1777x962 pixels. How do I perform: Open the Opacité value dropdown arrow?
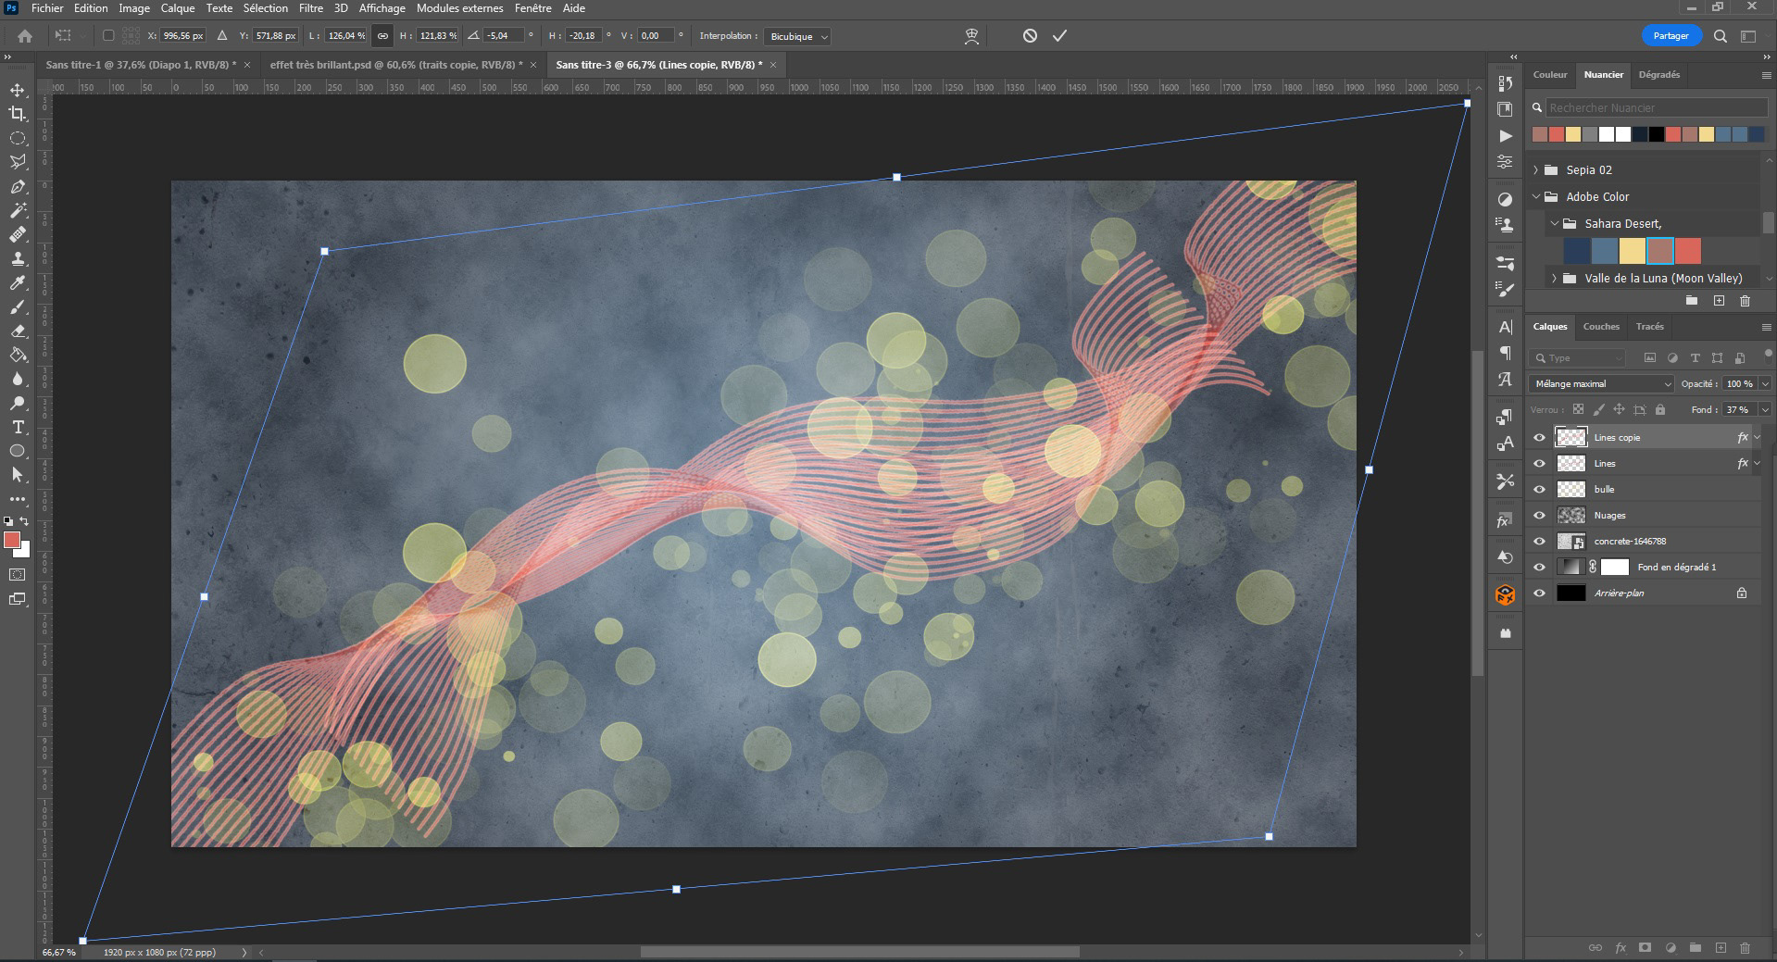pyautogui.click(x=1765, y=383)
